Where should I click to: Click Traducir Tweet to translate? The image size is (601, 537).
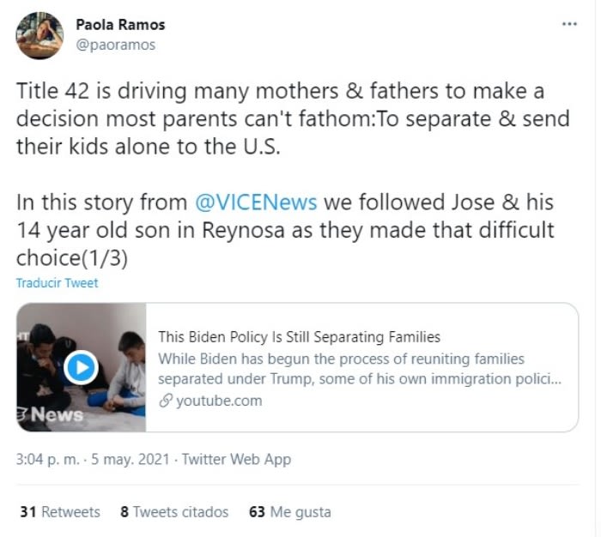tap(58, 283)
